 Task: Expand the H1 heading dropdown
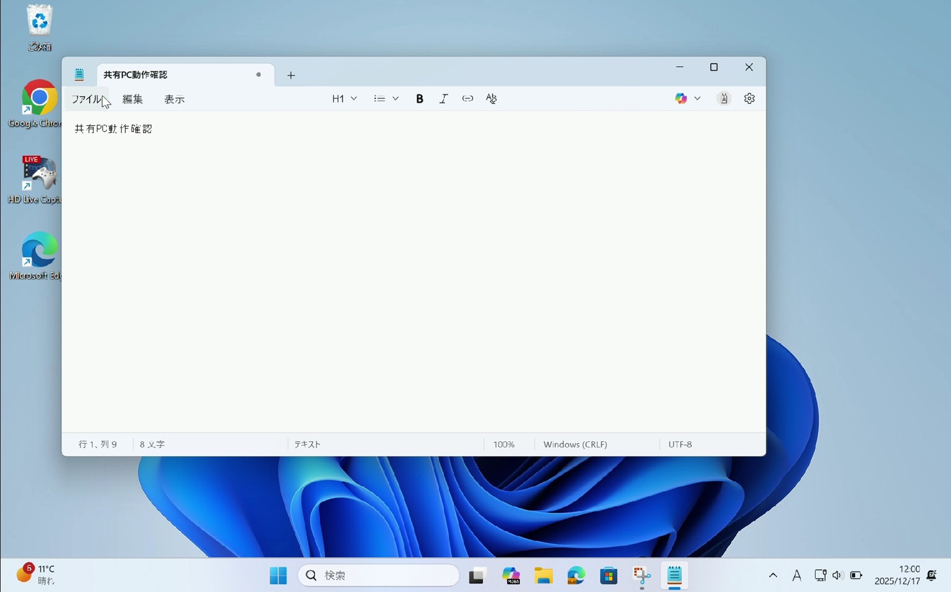344,98
